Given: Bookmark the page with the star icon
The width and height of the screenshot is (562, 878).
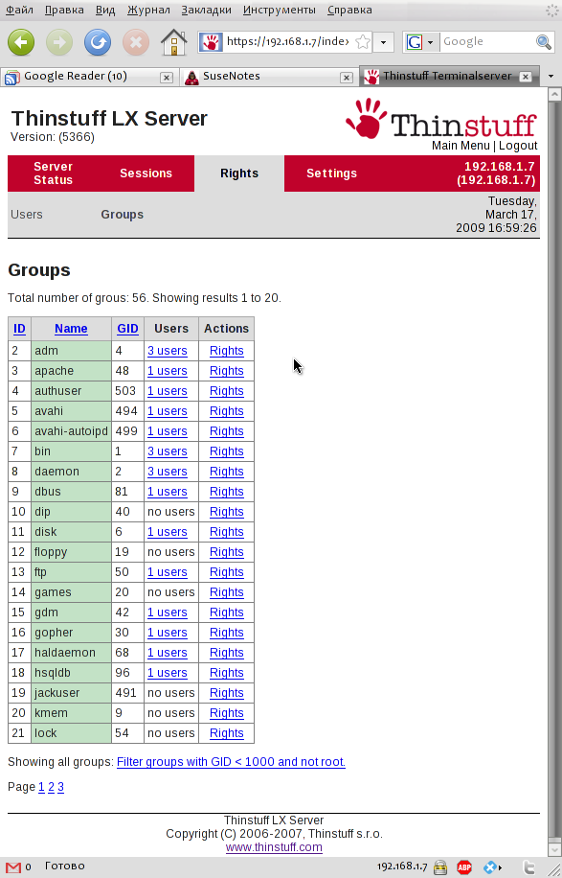Looking at the screenshot, I should point(363,41).
